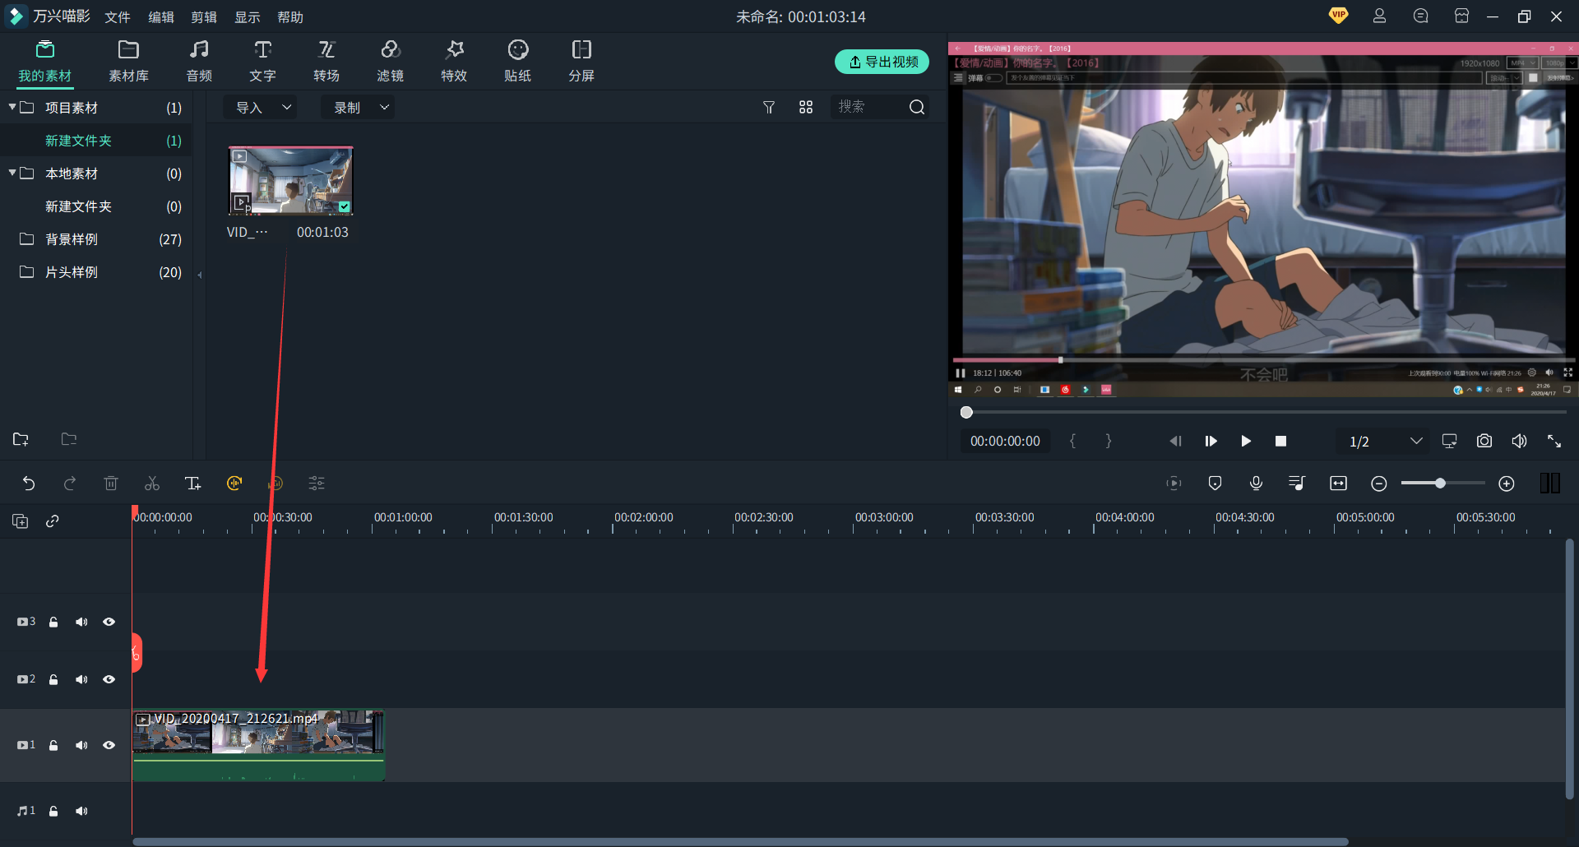Viewport: 1579px width, 847px height.
Task: Switch to grid view of media
Action: 806,108
